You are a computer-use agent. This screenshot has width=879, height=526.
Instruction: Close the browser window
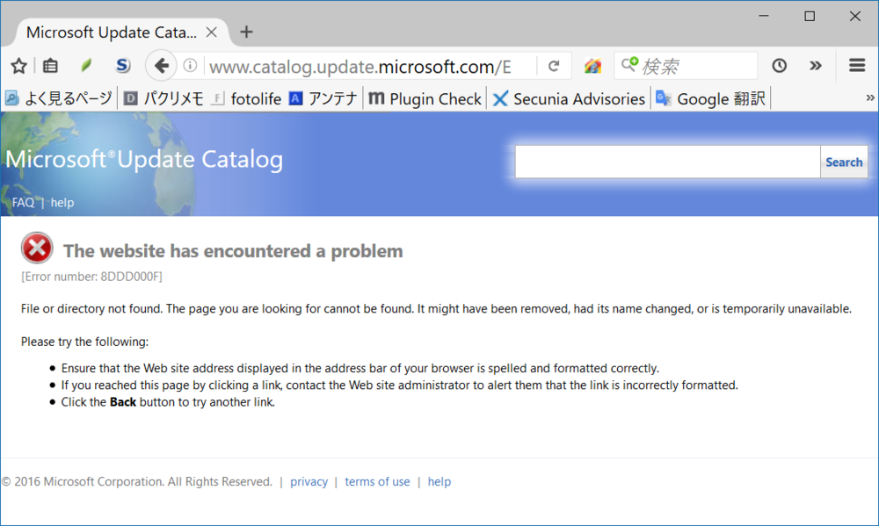(x=855, y=16)
